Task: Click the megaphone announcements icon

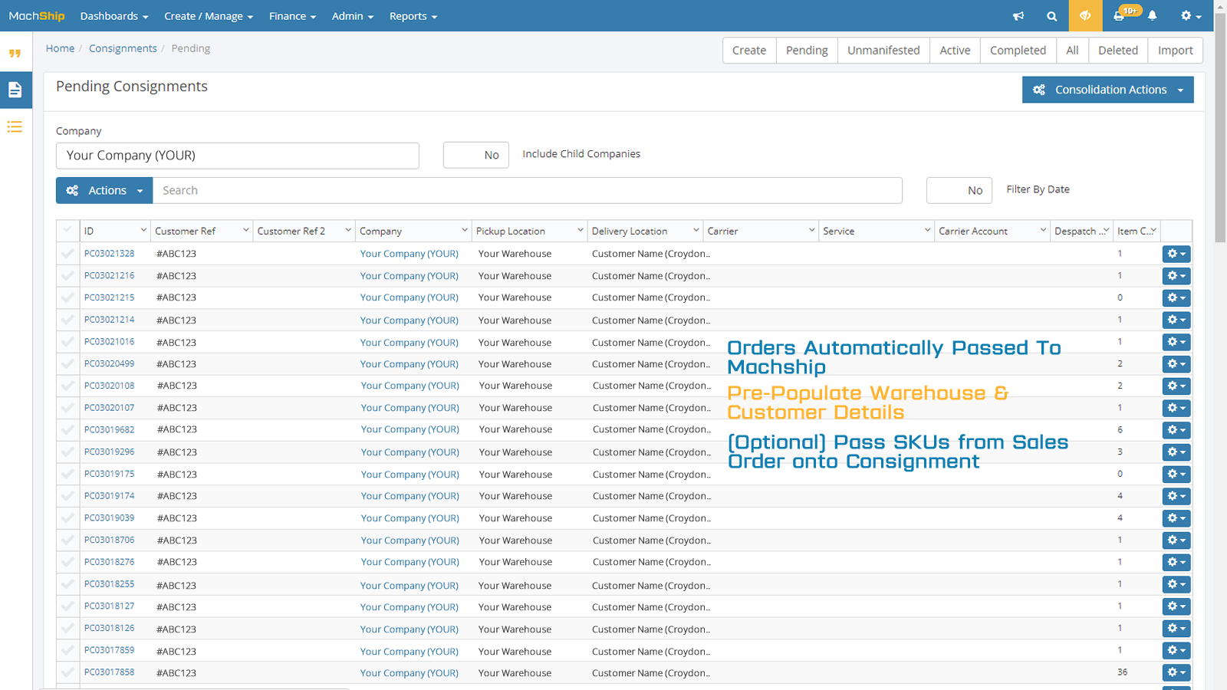Action: [1018, 15]
